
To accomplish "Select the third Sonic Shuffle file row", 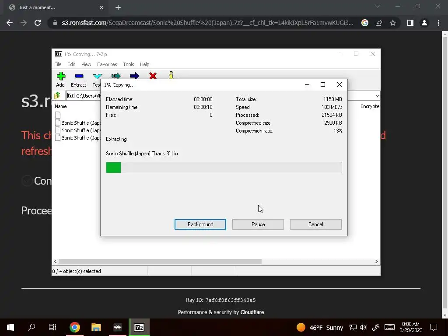I will tap(78, 138).
